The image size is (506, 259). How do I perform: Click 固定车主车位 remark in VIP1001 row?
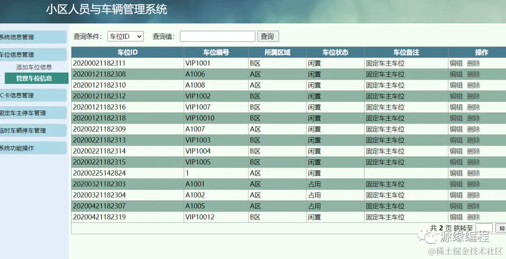click(385, 63)
